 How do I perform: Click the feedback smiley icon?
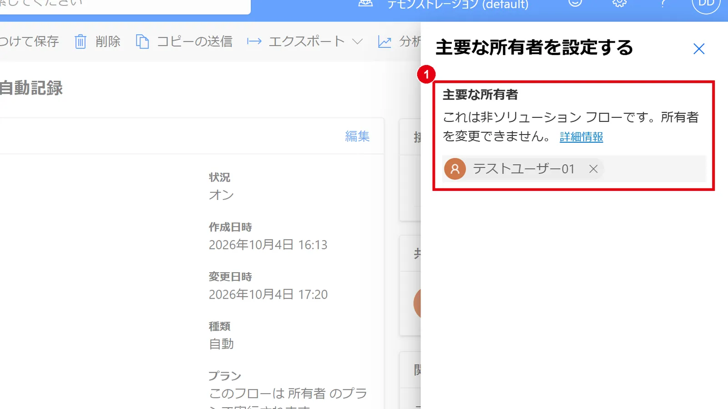point(575,2)
